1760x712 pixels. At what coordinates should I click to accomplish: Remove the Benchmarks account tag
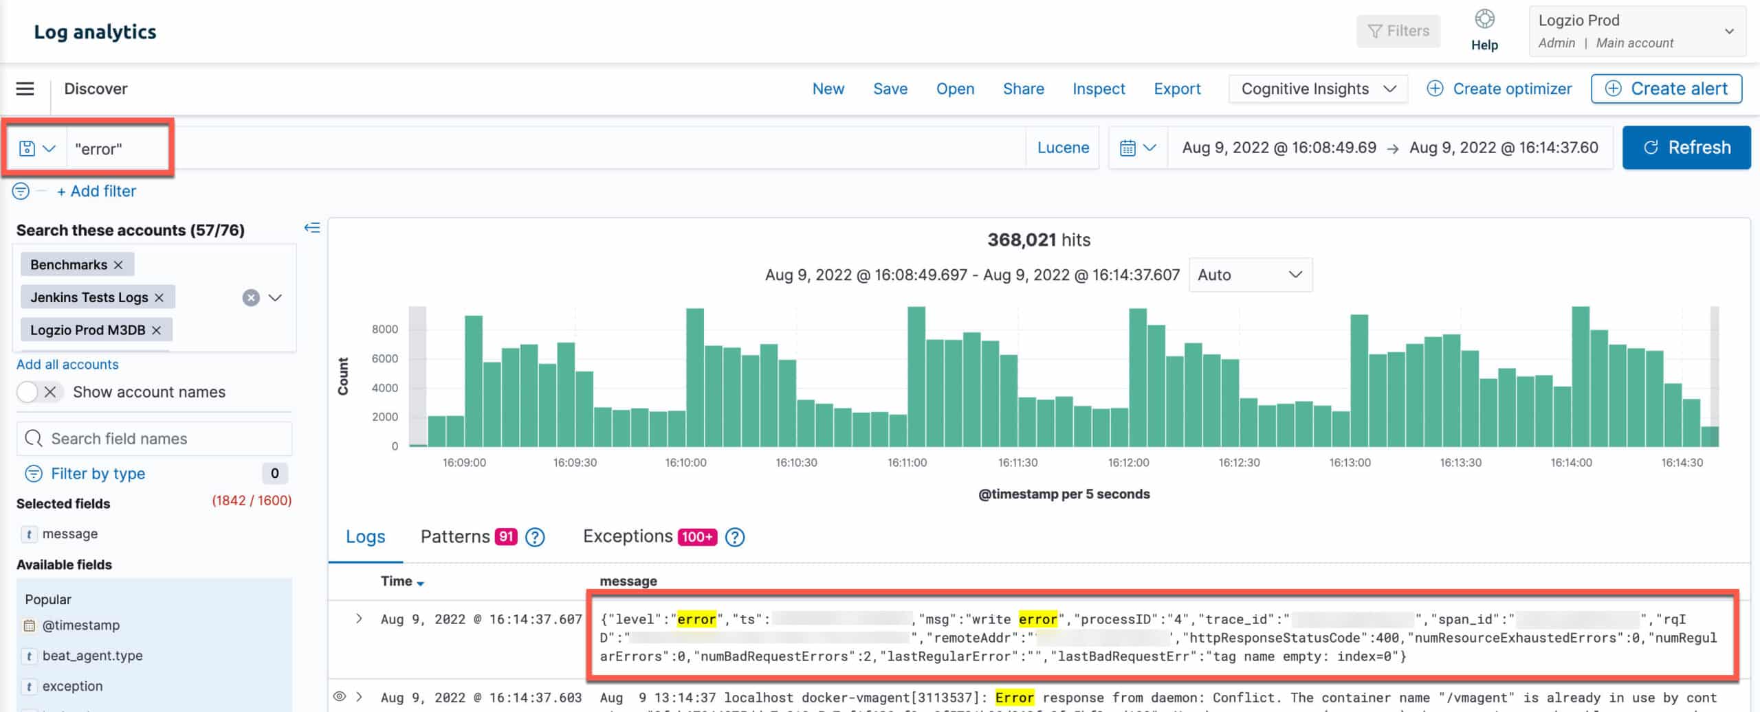click(118, 265)
